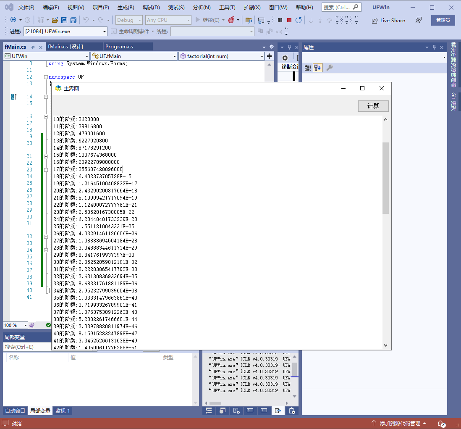
Task: Open notifications bell in status bar
Action: 442,424
